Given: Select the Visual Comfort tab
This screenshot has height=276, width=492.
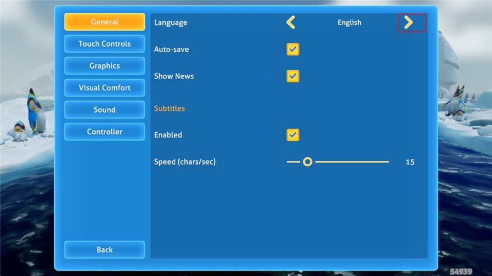Looking at the screenshot, I should click(x=105, y=88).
